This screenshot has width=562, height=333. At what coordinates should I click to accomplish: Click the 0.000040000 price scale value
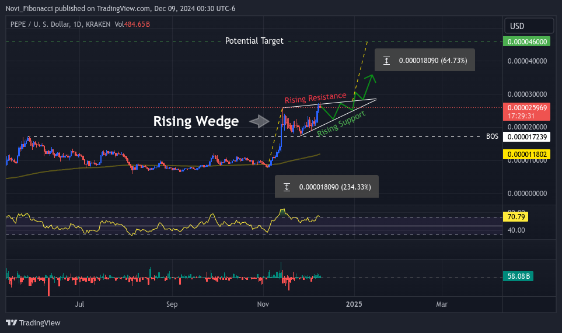coord(527,61)
